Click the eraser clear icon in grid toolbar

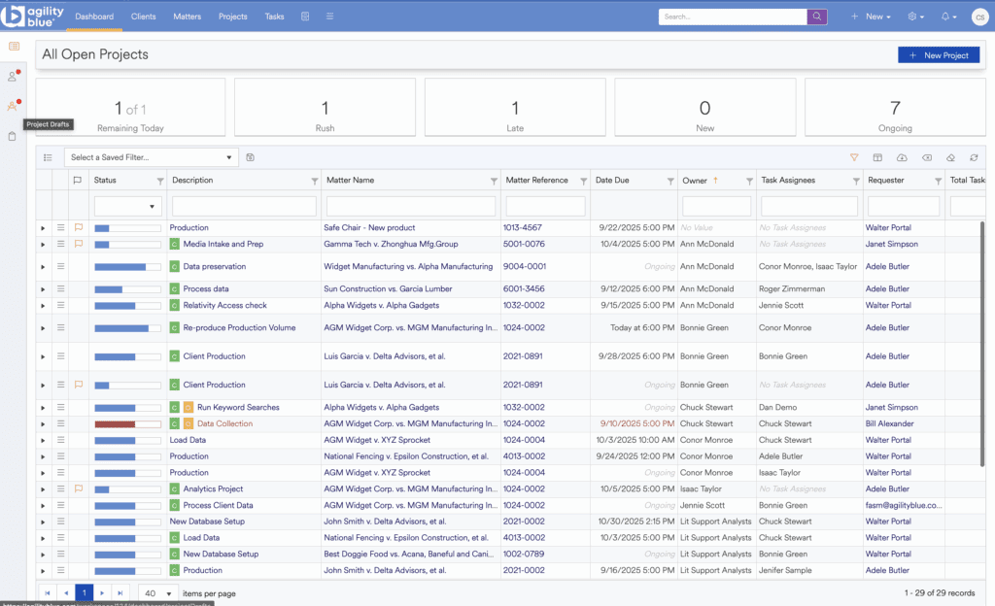click(x=950, y=157)
